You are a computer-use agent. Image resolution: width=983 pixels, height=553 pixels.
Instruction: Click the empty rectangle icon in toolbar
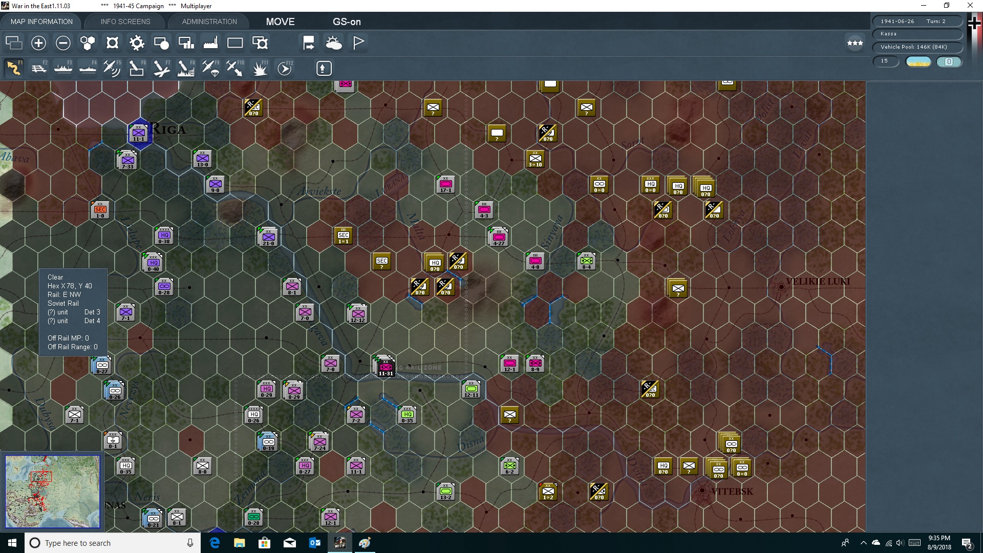pyautogui.click(x=235, y=42)
